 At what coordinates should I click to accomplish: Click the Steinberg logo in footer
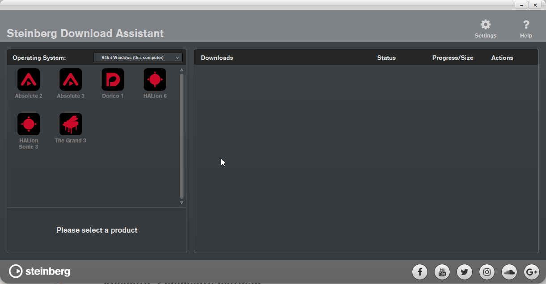39,271
